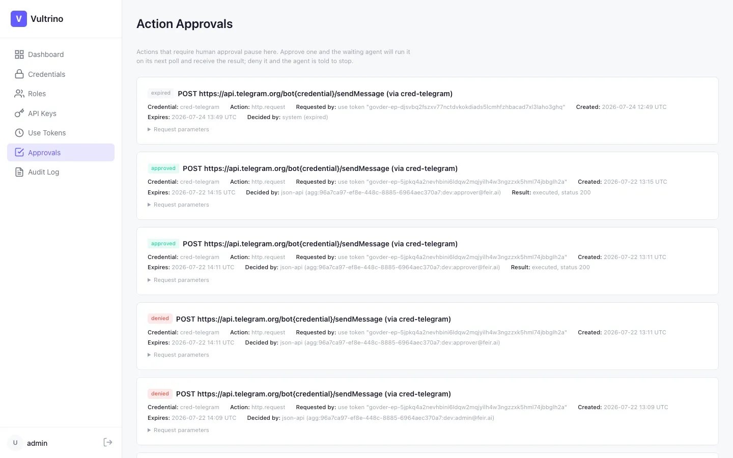Click the Vultrino logo icon

pyautogui.click(x=19, y=19)
